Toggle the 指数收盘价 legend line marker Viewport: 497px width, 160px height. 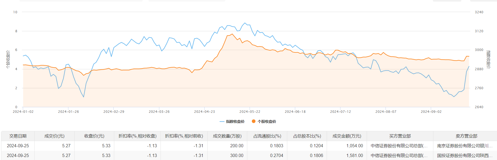coord(222,122)
